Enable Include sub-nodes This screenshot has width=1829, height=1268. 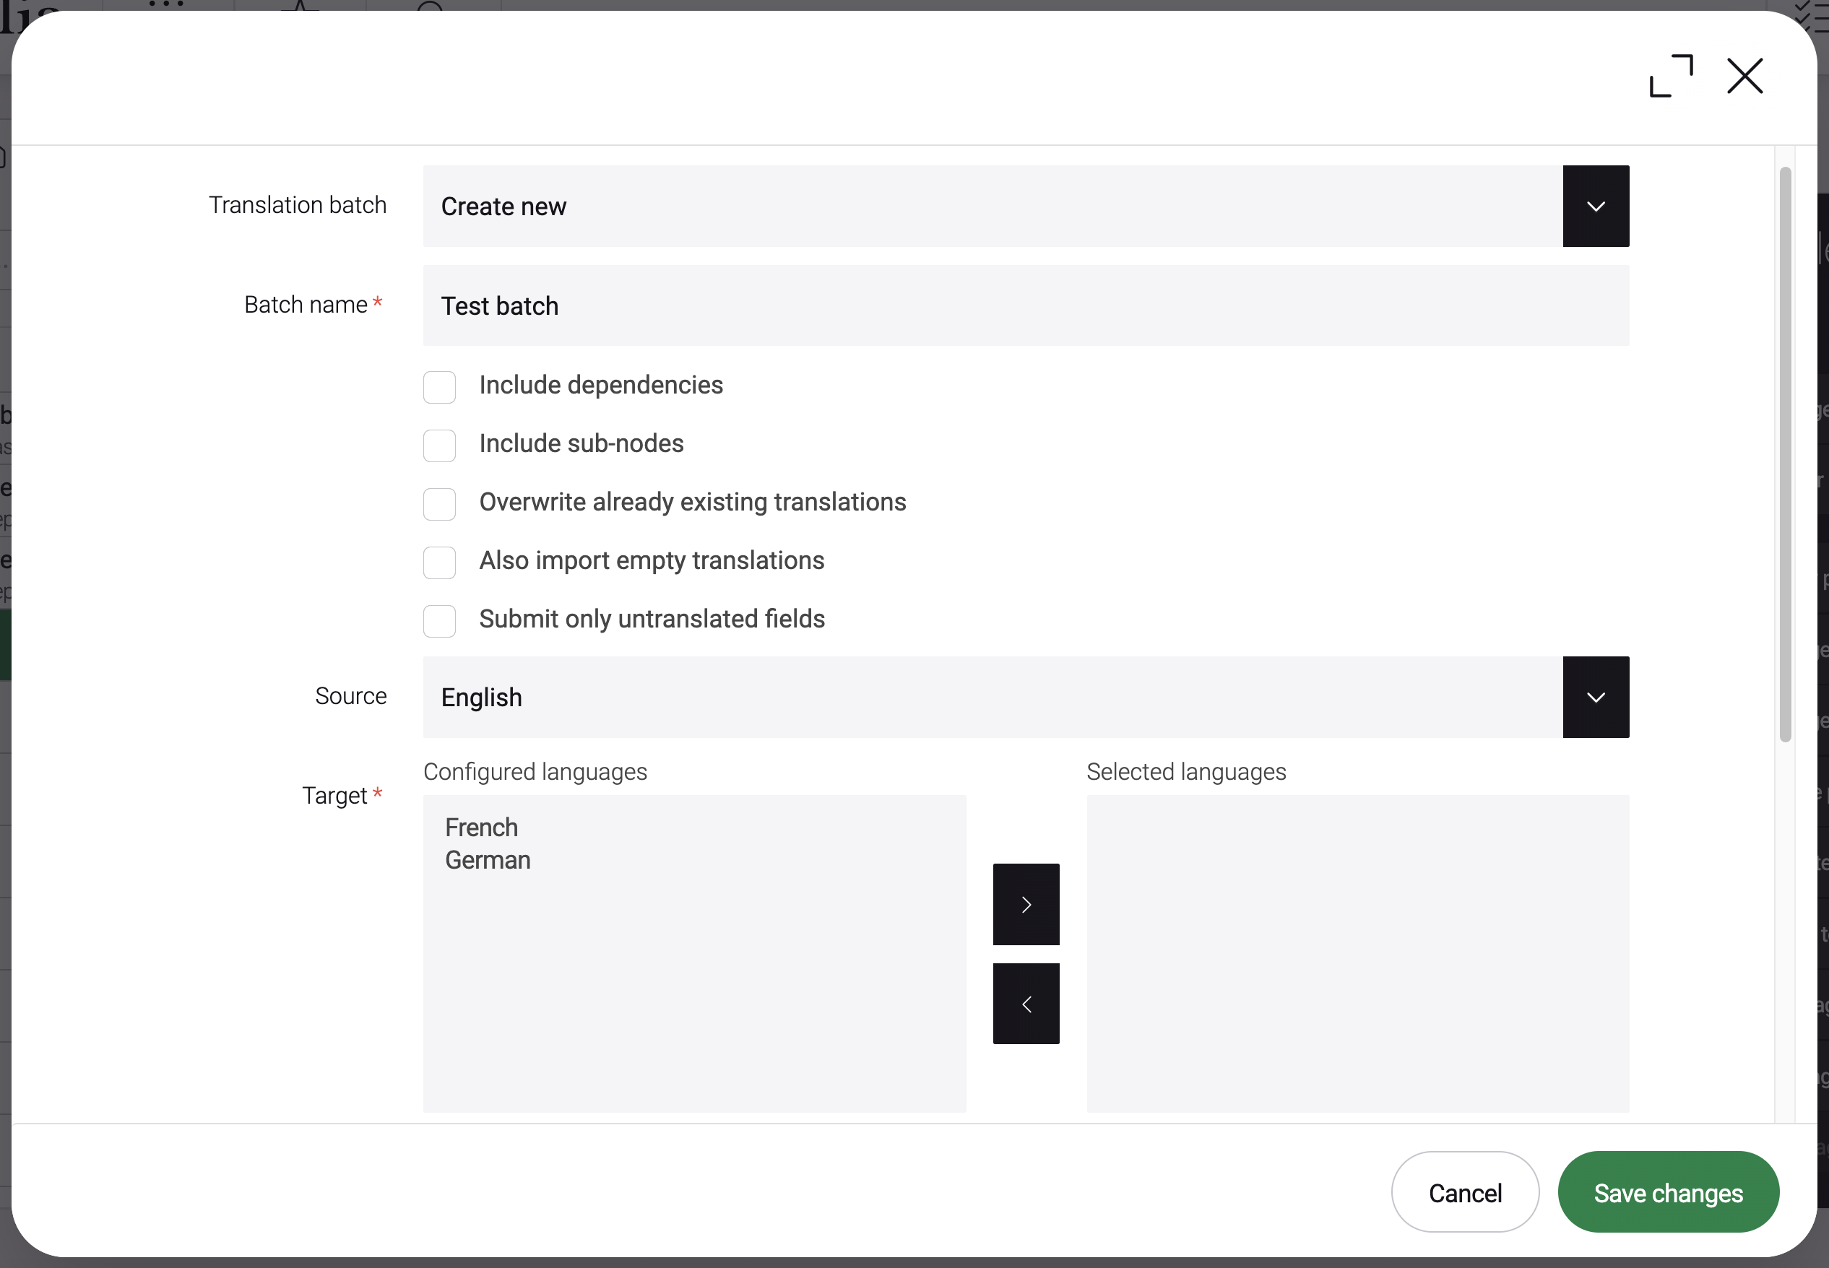click(x=439, y=446)
